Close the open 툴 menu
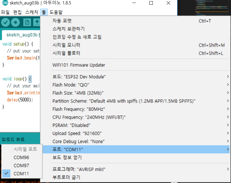The image size is (231, 183). pyautogui.click(x=44, y=12)
